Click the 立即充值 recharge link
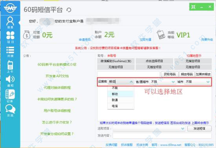216x148 pixels. 145,40
